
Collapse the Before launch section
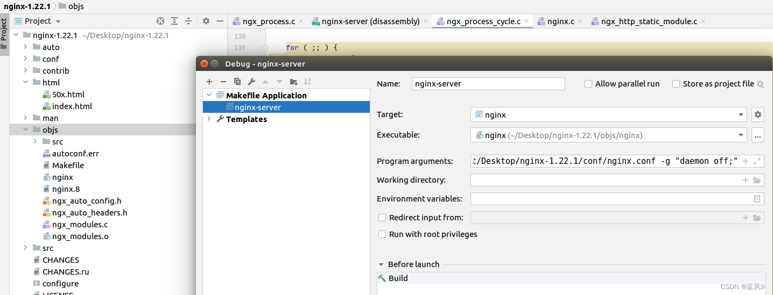tap(381, 264)
